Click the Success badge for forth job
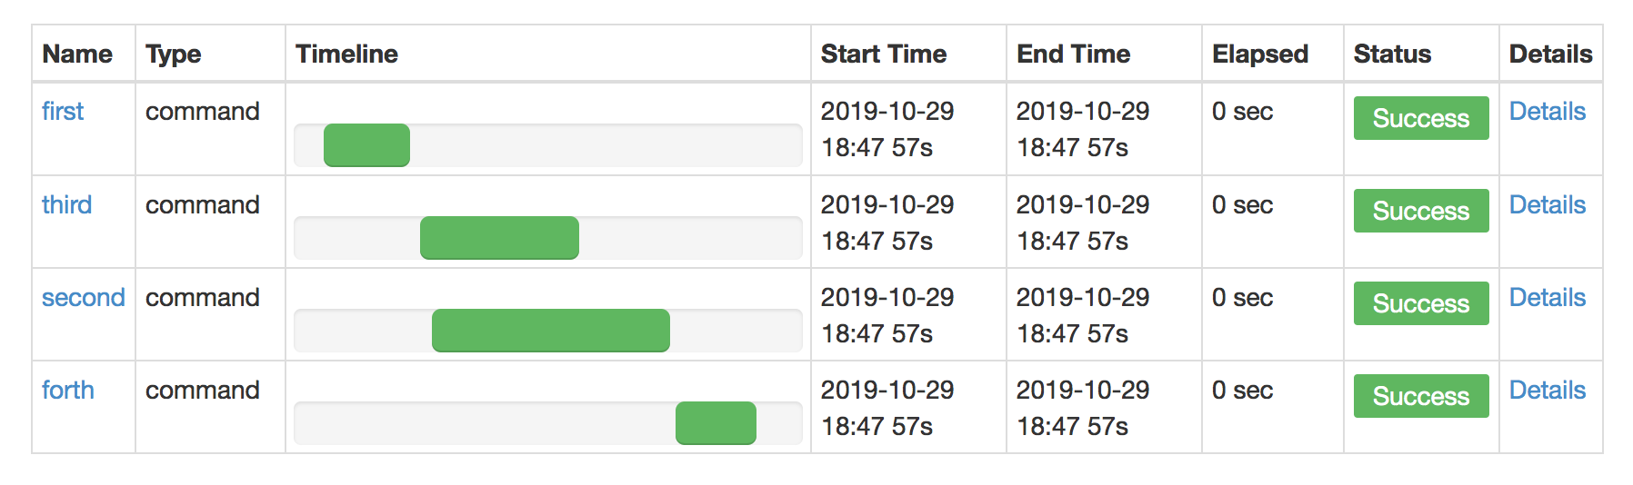Viewport: 1633px width, 485px height. (1420, 396)
